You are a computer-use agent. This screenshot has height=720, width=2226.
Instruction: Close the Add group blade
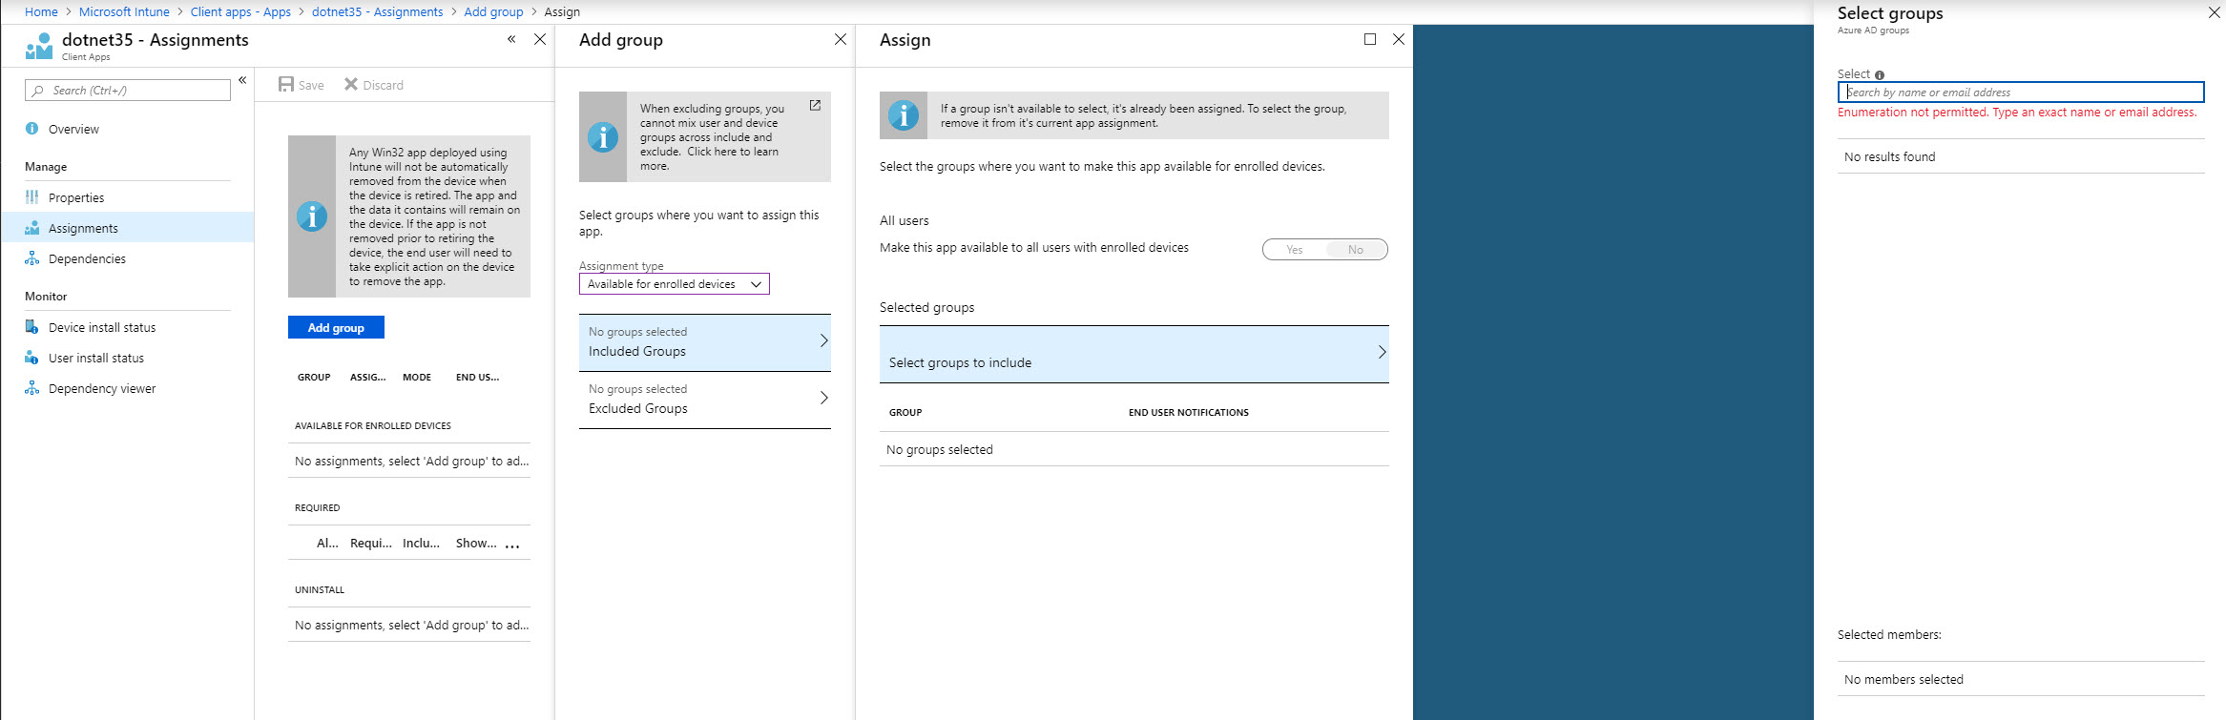841,39
